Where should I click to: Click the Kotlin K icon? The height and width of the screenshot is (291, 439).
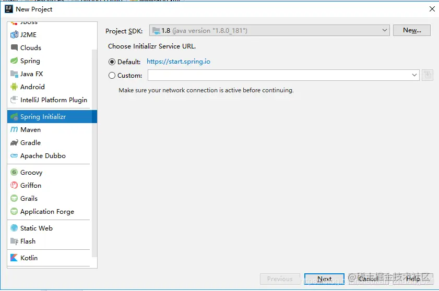(x=14, y=258)
